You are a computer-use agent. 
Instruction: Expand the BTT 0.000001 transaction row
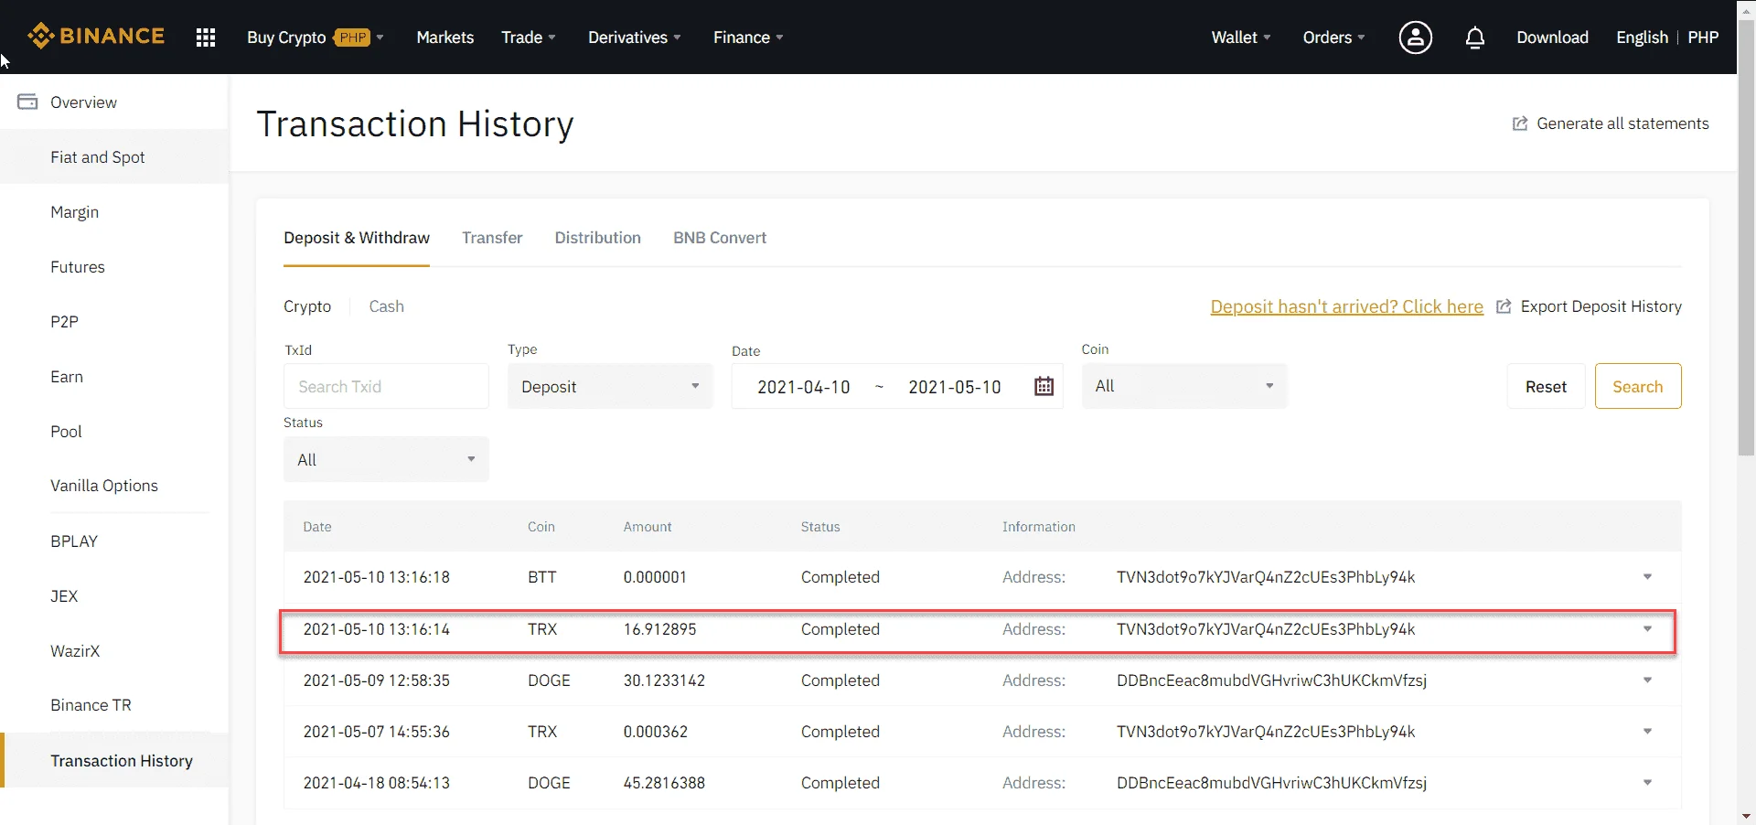(x=1647, y=577)
